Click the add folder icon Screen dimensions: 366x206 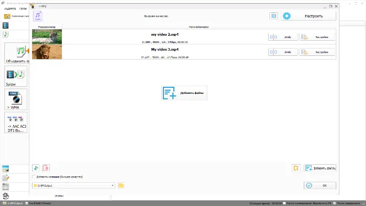point(296,168)
